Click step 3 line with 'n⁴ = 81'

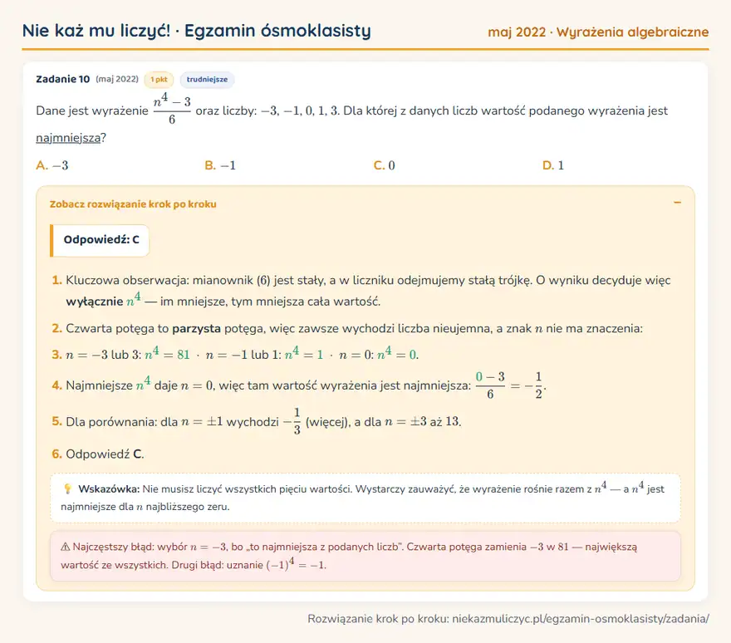tap(243, 355)
